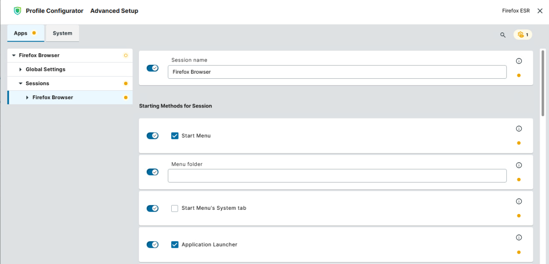This screenshot has width=549, height=264.
Task: Open info icon for Start Menu
Action: (519, 128)
